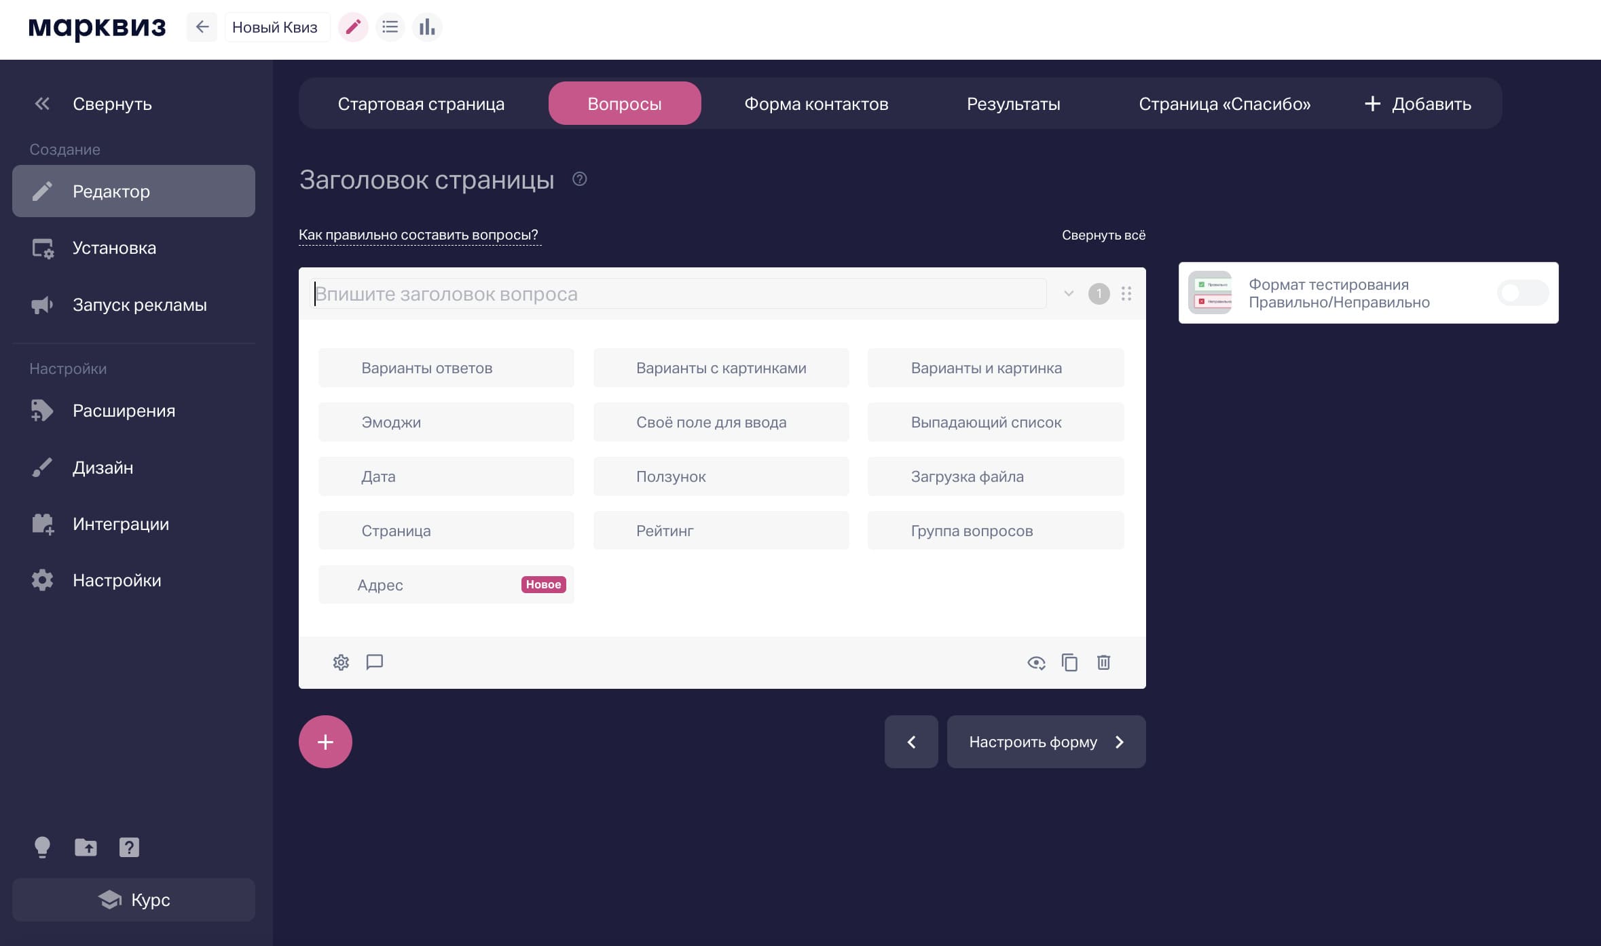1601x946 pixels.
Task: Open the Дизайн section in sidebar
Action: (x=102, y=467)
